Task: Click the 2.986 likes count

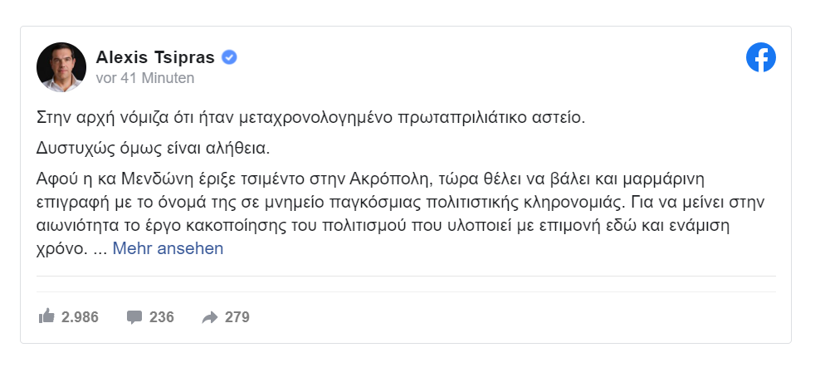Action: pos(80,317)
